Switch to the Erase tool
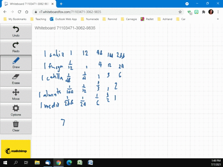The height and width of the screenshot is (167, 223). pos(16,79)
